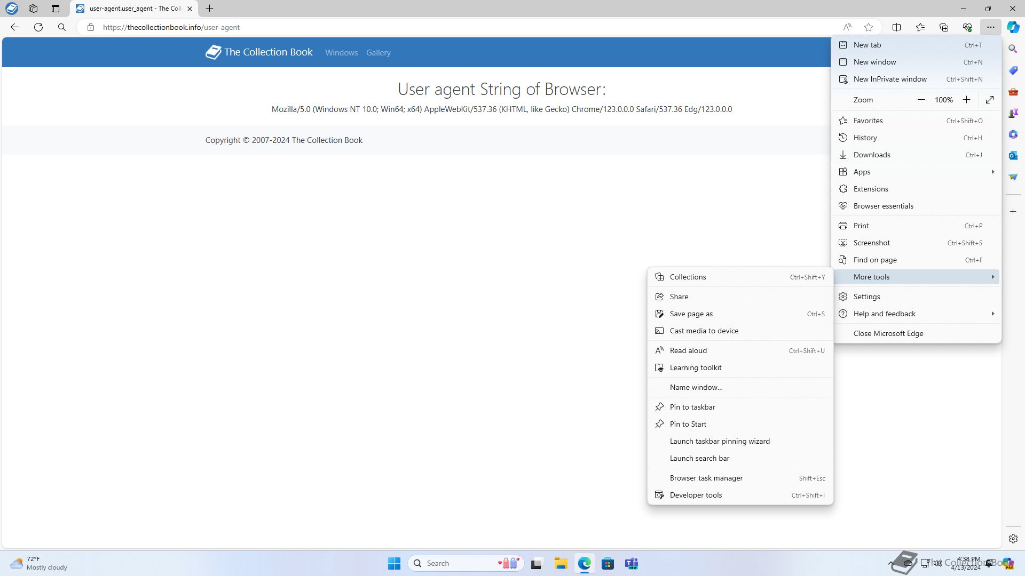This screenshot has width=1025, height=576.
Task: Open Learning toolkit
Action: 740,367
